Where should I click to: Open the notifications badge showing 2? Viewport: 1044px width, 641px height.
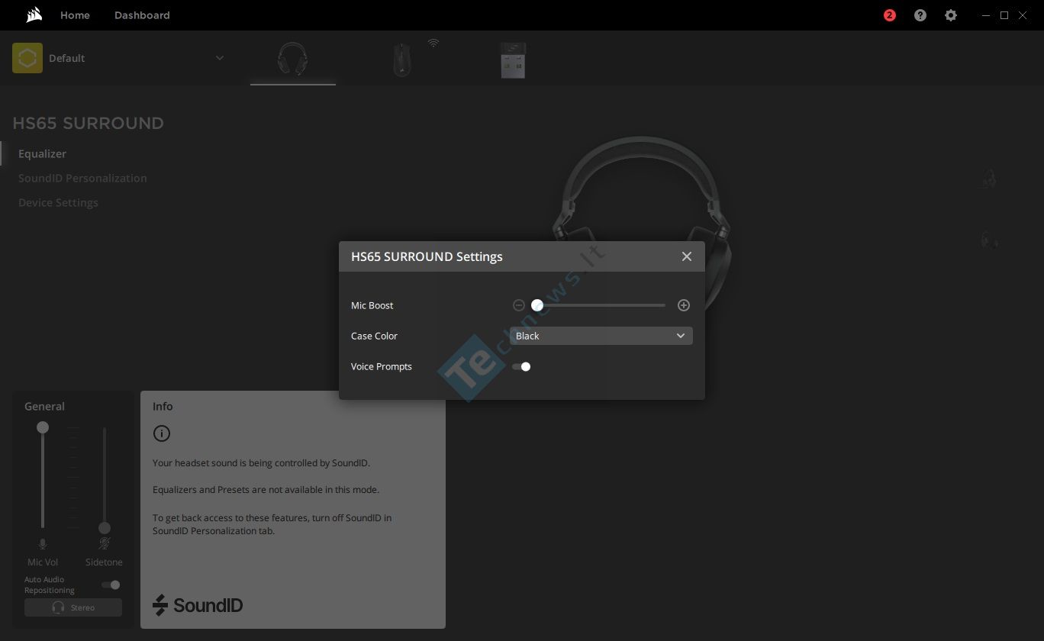[x=889, y=15]
